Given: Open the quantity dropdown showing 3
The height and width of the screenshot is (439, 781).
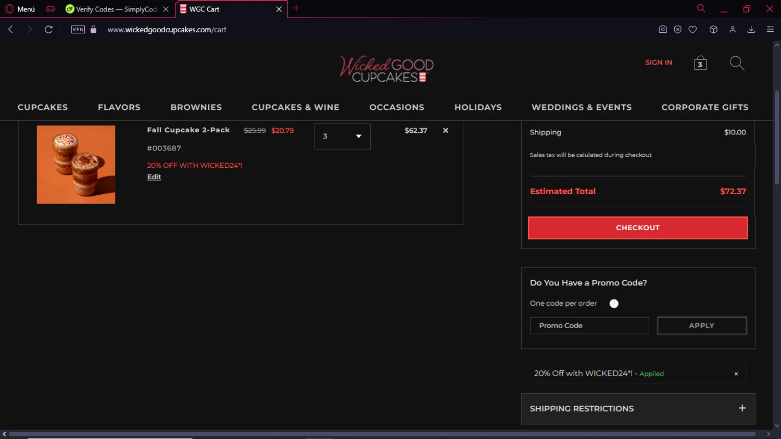Looking at the screenshot, I should pyautogui.click(x=342, y=136).
